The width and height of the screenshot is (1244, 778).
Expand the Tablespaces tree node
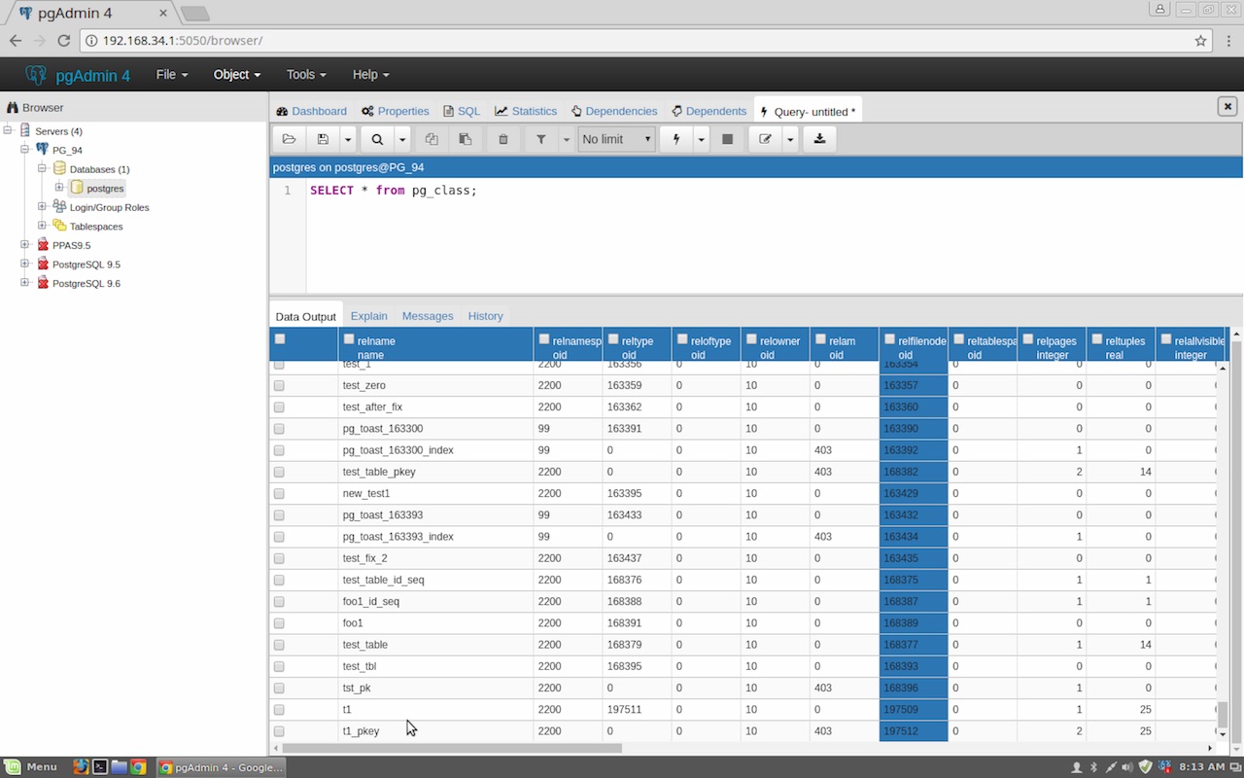click(42, 226)
